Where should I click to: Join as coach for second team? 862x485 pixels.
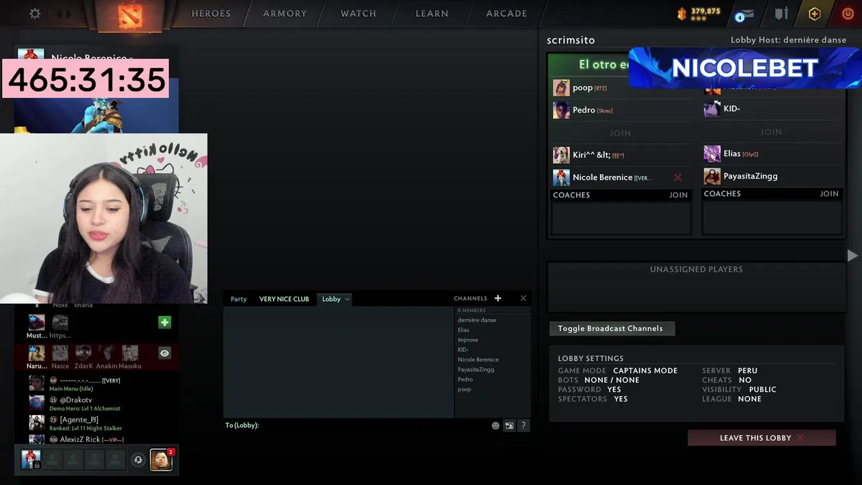point(829,193)
